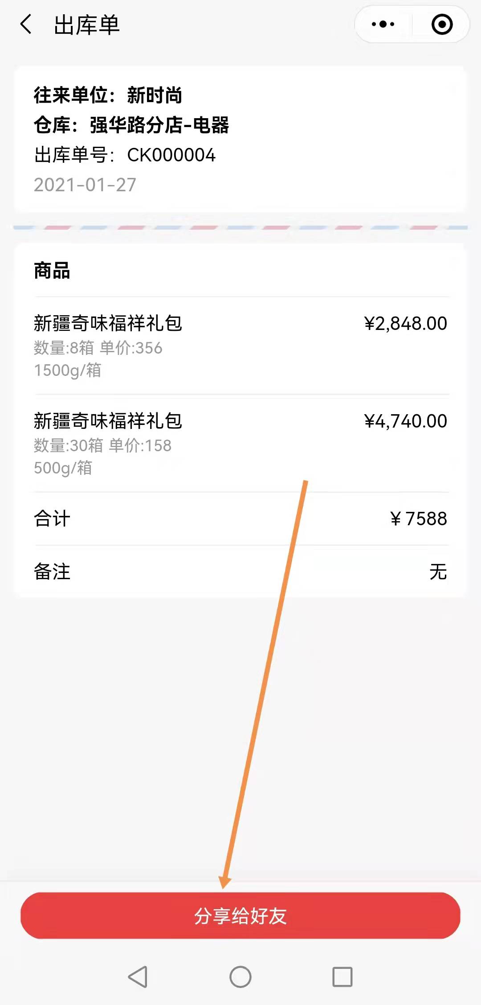Image resolution: width=481 pixels, height=1005 pixels.
Task: Tap the date 2021-01-27
Action: [x=85, y=185]
